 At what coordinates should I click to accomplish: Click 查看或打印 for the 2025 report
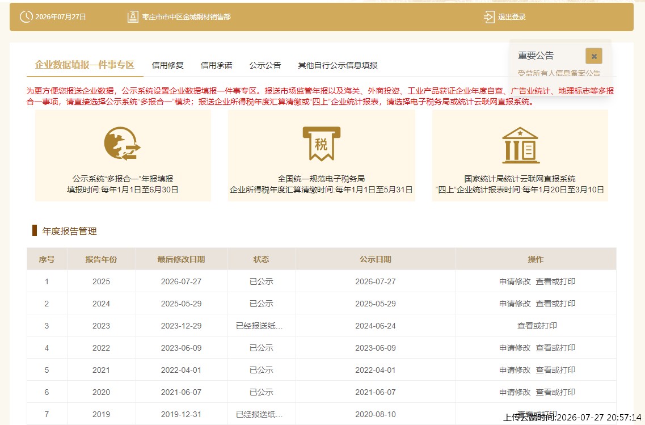pos(555,281)
